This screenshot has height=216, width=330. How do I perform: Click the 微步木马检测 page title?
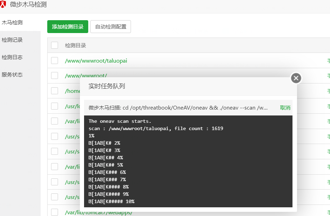point(28,5)
